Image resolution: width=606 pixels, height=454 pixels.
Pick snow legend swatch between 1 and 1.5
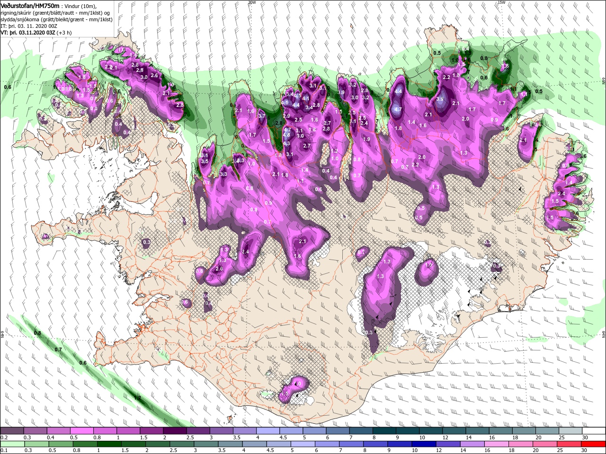pyautogui.click(x=128, y=430)
